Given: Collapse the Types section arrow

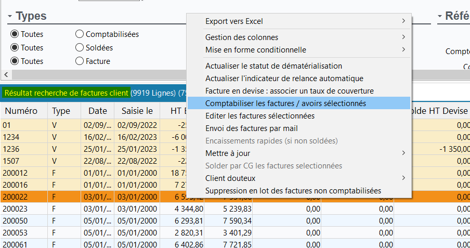Looking at the screenshot, I should (x=10, y=16).
